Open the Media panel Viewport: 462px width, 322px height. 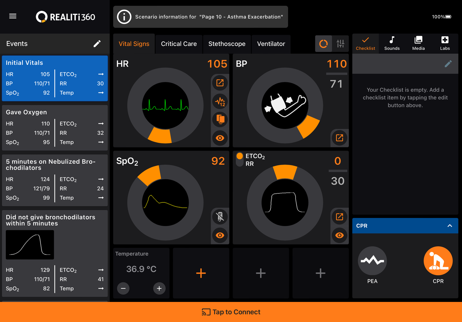coord(418,44)
